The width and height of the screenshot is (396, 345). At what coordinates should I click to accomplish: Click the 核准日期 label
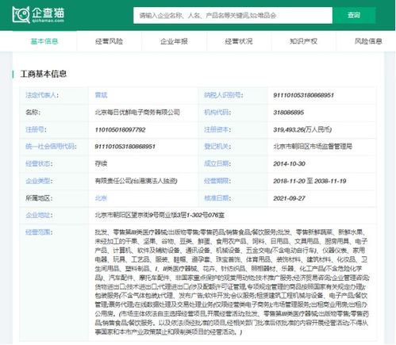(217, 198)
